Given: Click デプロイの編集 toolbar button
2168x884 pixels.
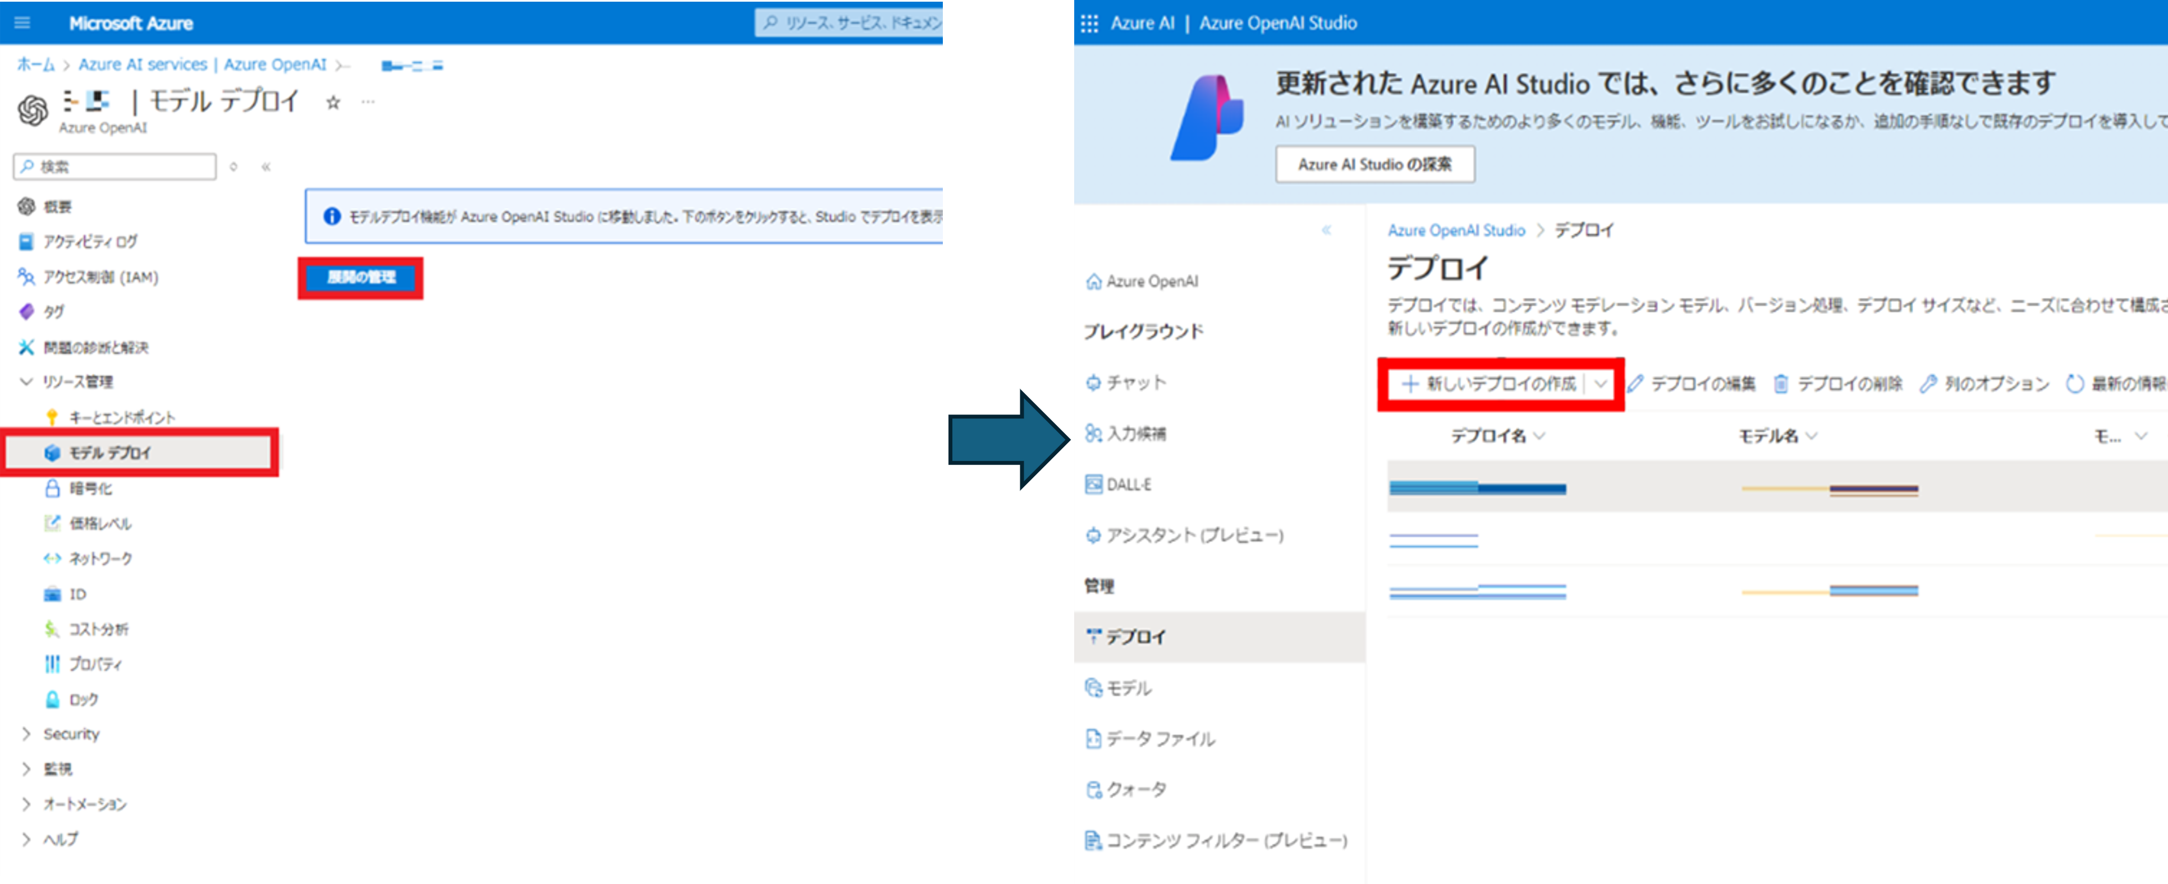Looking at the screenshot, I should click(x=1692, y=384).
